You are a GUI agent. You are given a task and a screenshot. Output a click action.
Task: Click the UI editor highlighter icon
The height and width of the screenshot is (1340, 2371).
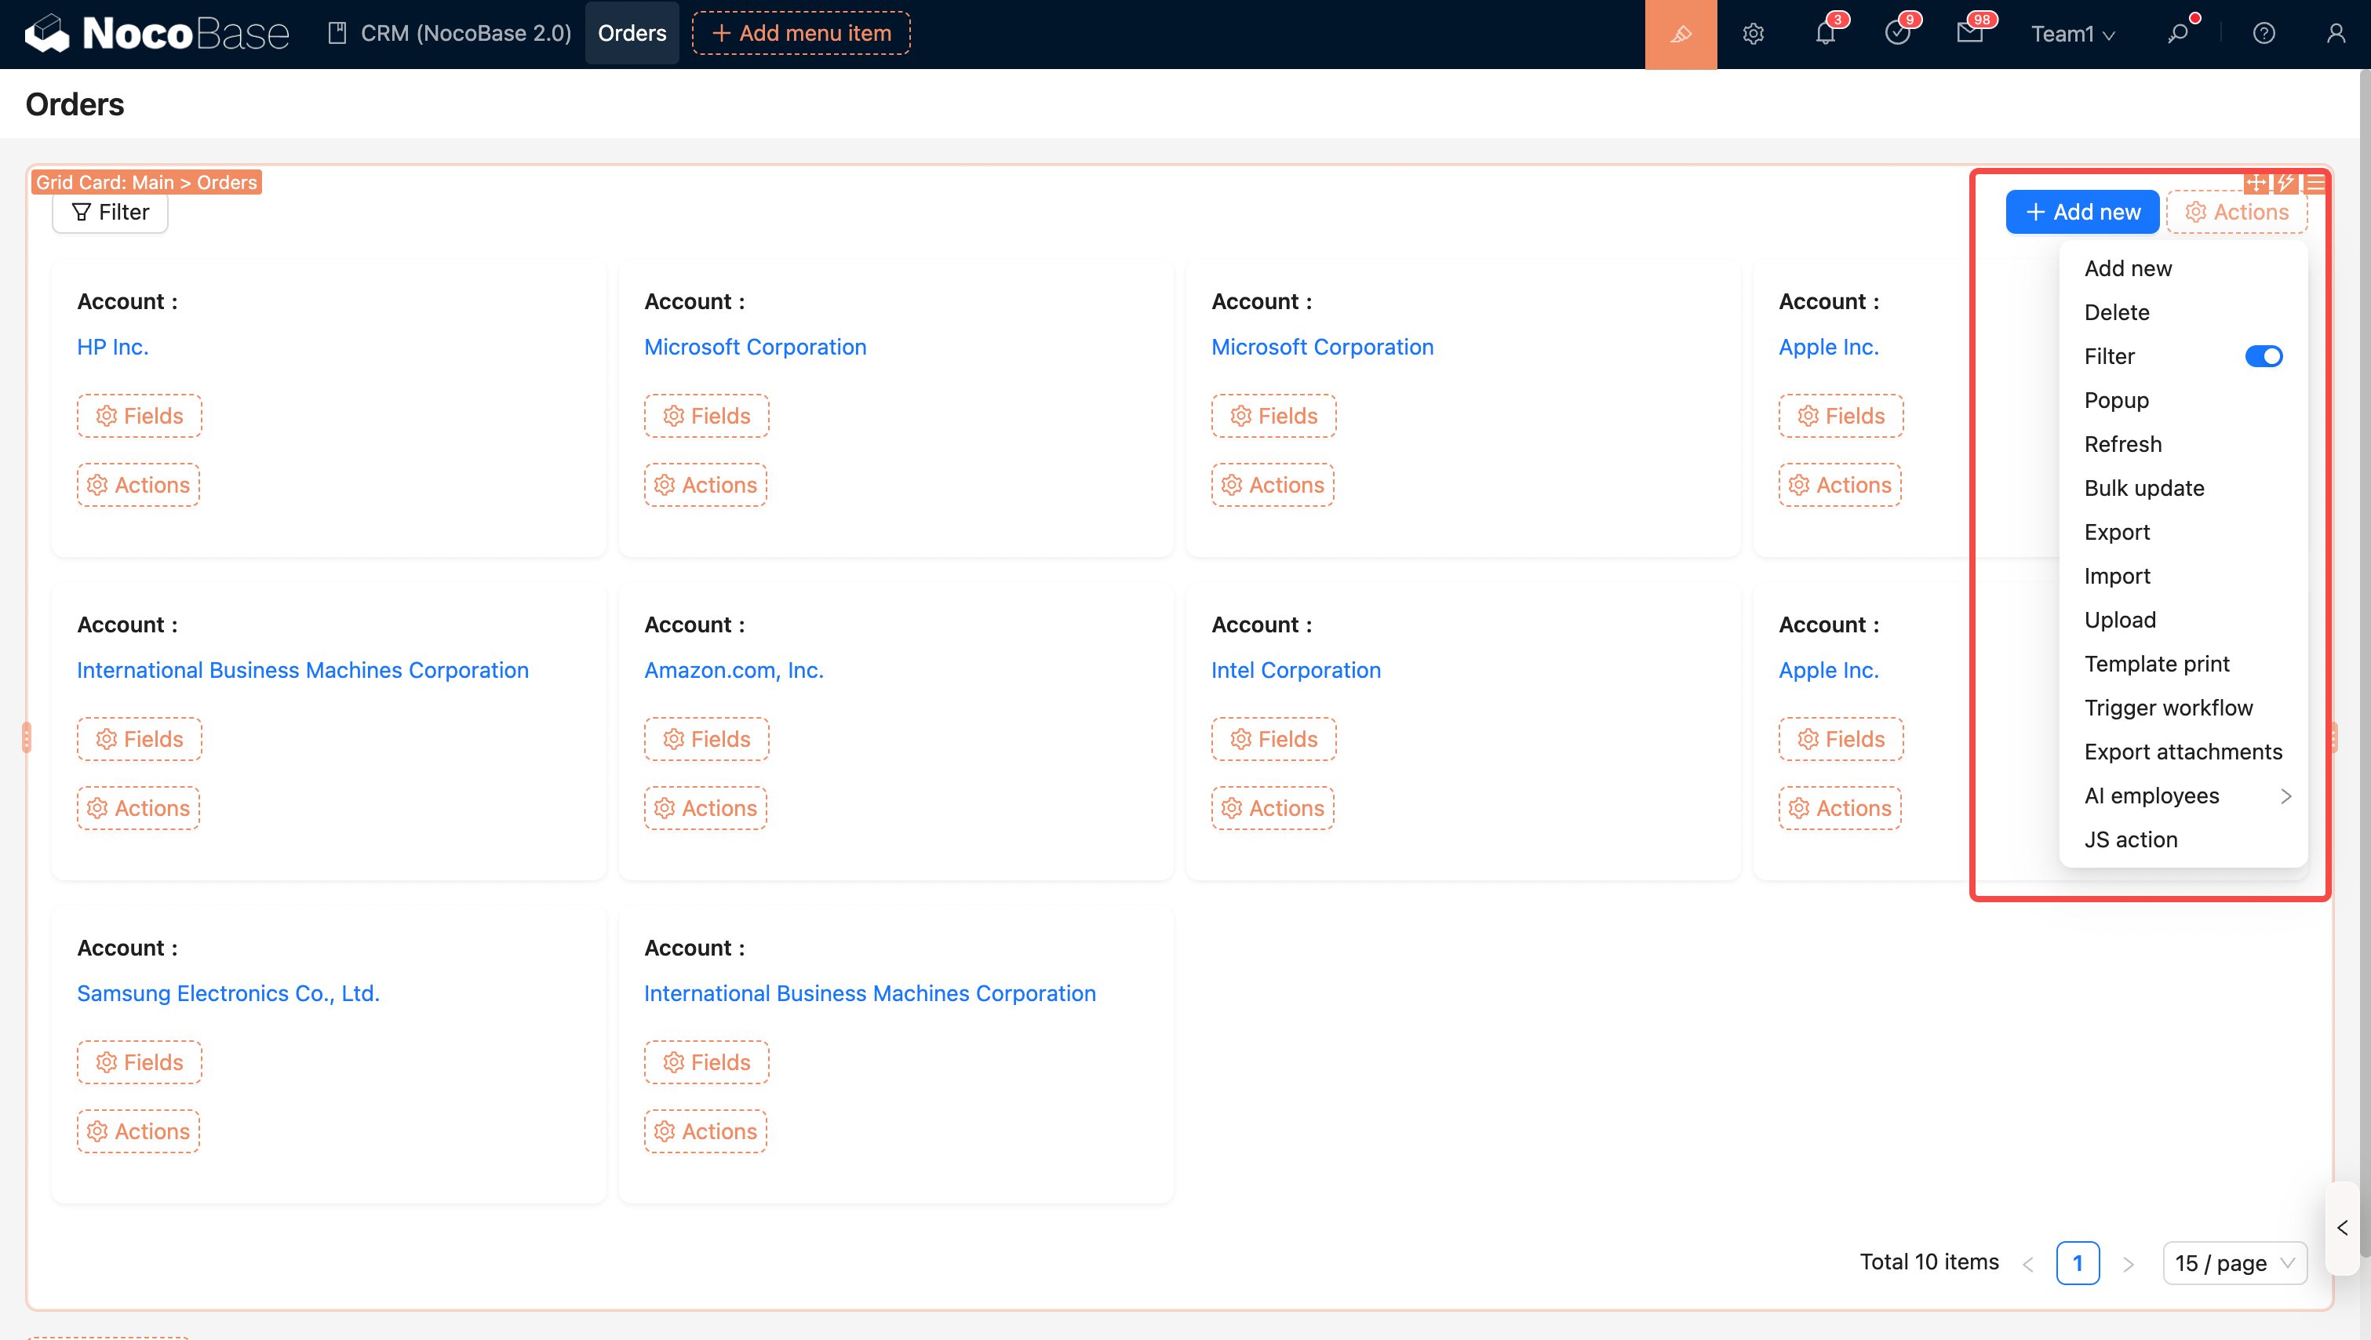coord(1680,34)
